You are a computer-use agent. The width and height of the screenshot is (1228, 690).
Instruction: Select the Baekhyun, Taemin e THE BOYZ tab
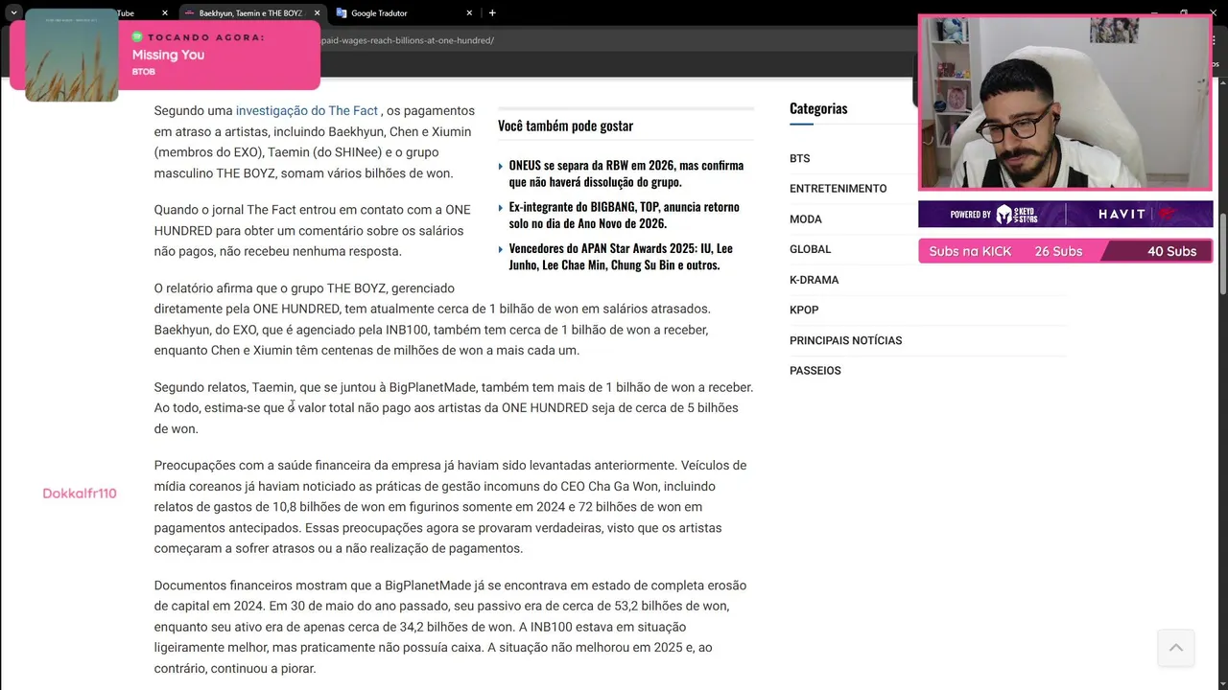pyautogui.click(x=251, y=13)
